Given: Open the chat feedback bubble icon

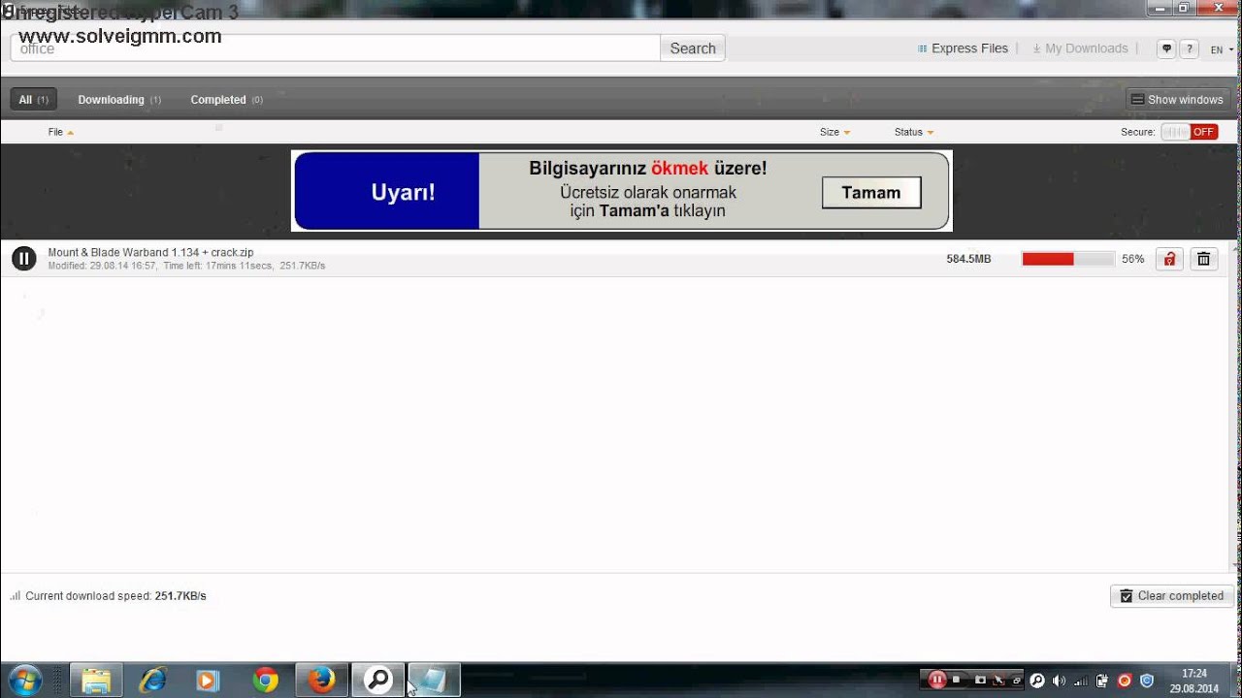Looking at the screenshot, I should coord(1166,48).
